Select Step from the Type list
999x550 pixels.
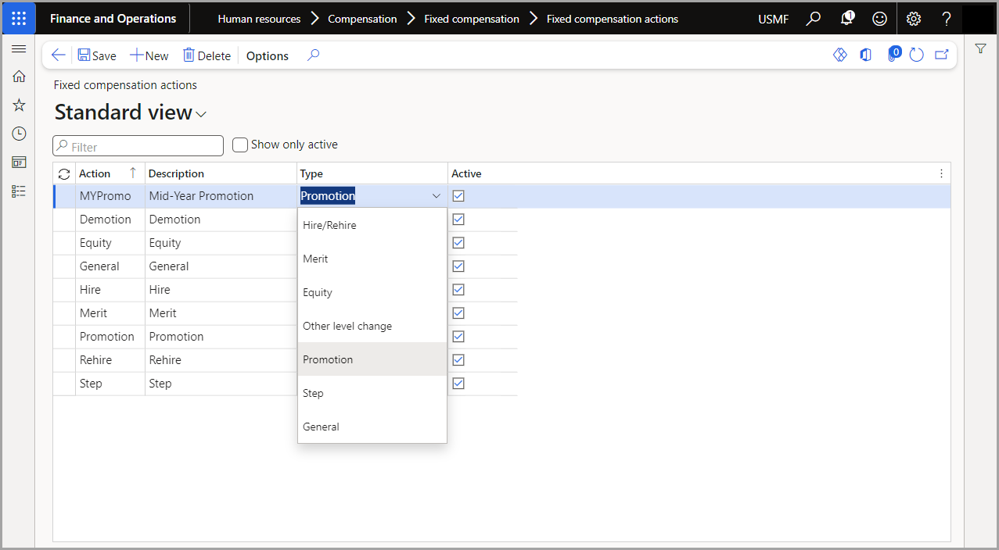[372, 393]
